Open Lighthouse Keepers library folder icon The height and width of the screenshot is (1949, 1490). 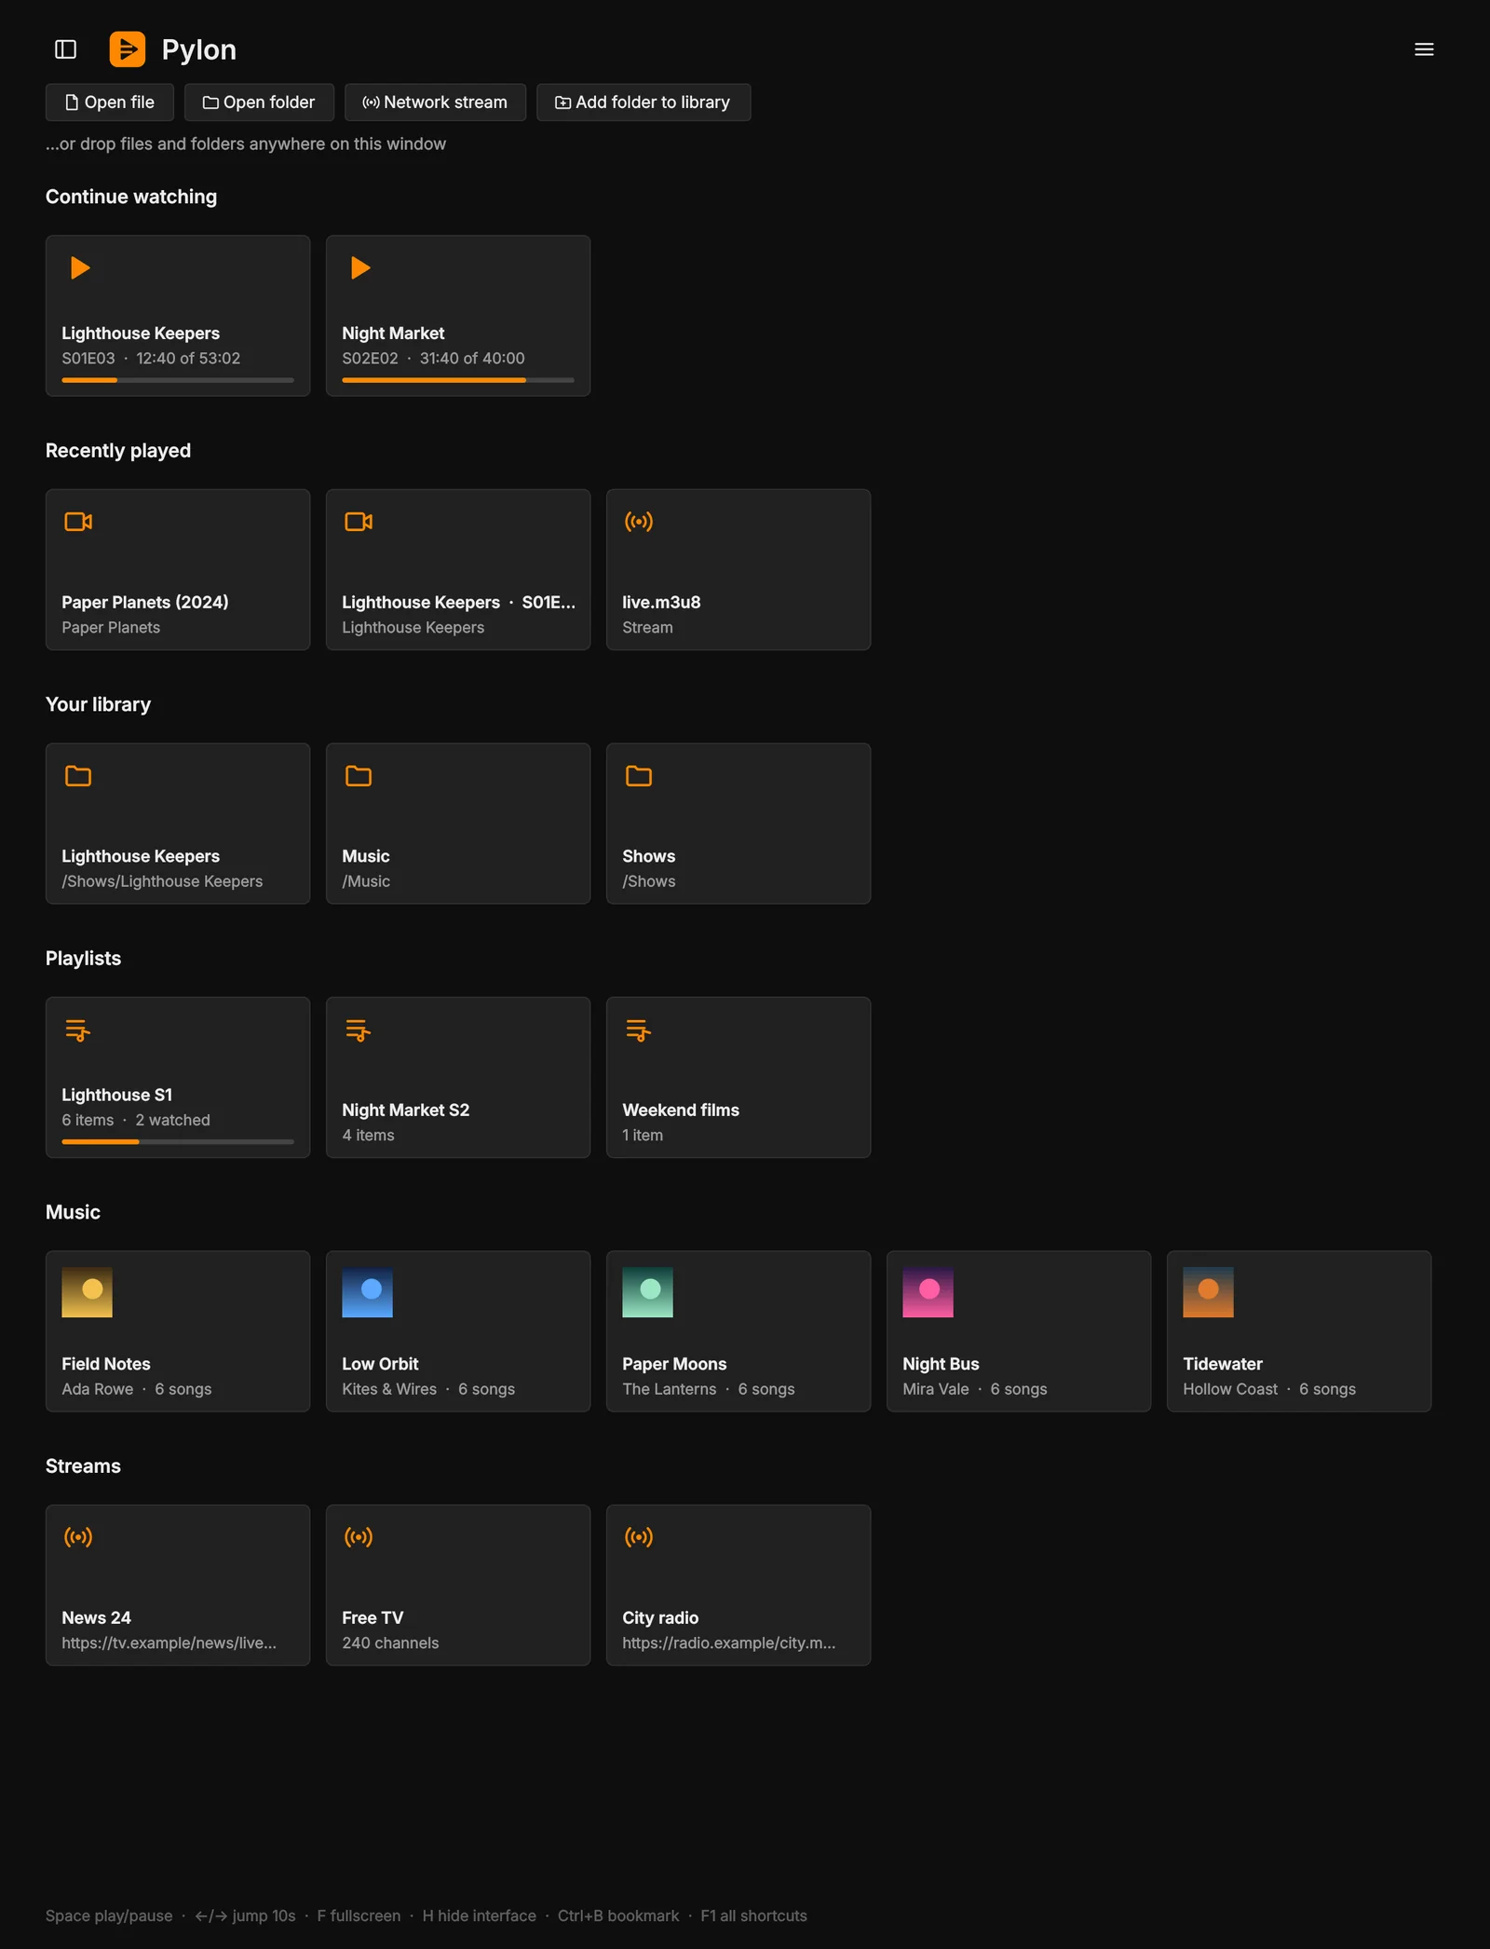pyautogui.click(x=78, y=776)
